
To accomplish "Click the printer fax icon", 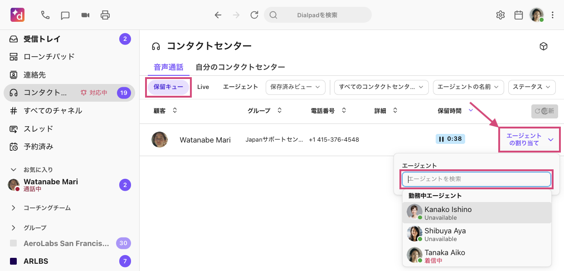I will coord(105,15).
